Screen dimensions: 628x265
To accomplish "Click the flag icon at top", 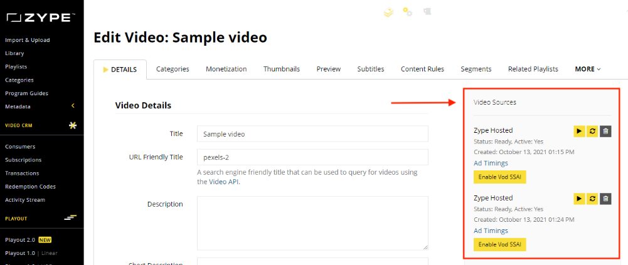I will click(x=427, y=12).
